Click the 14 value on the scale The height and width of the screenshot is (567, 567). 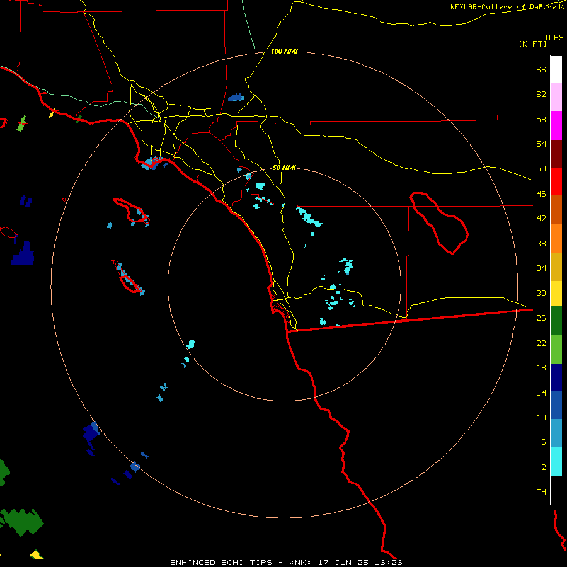coord(541,392)
